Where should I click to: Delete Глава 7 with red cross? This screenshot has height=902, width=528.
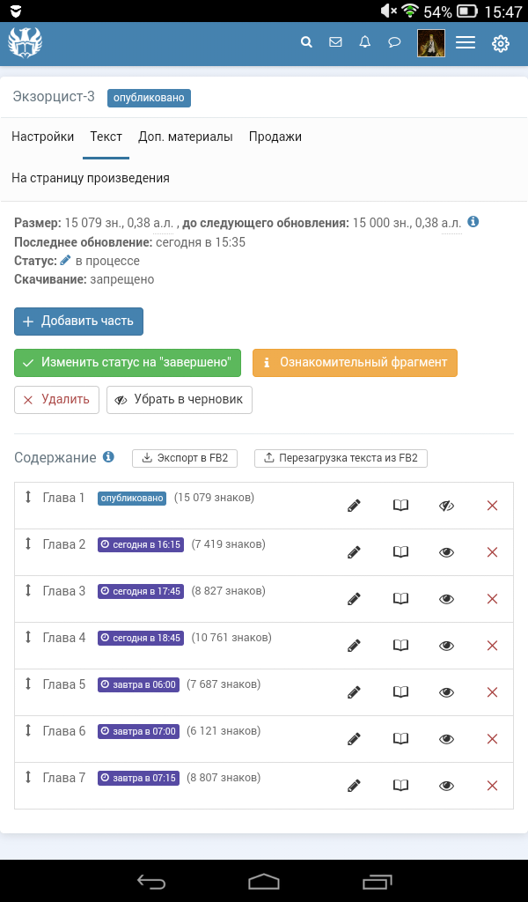492,786
